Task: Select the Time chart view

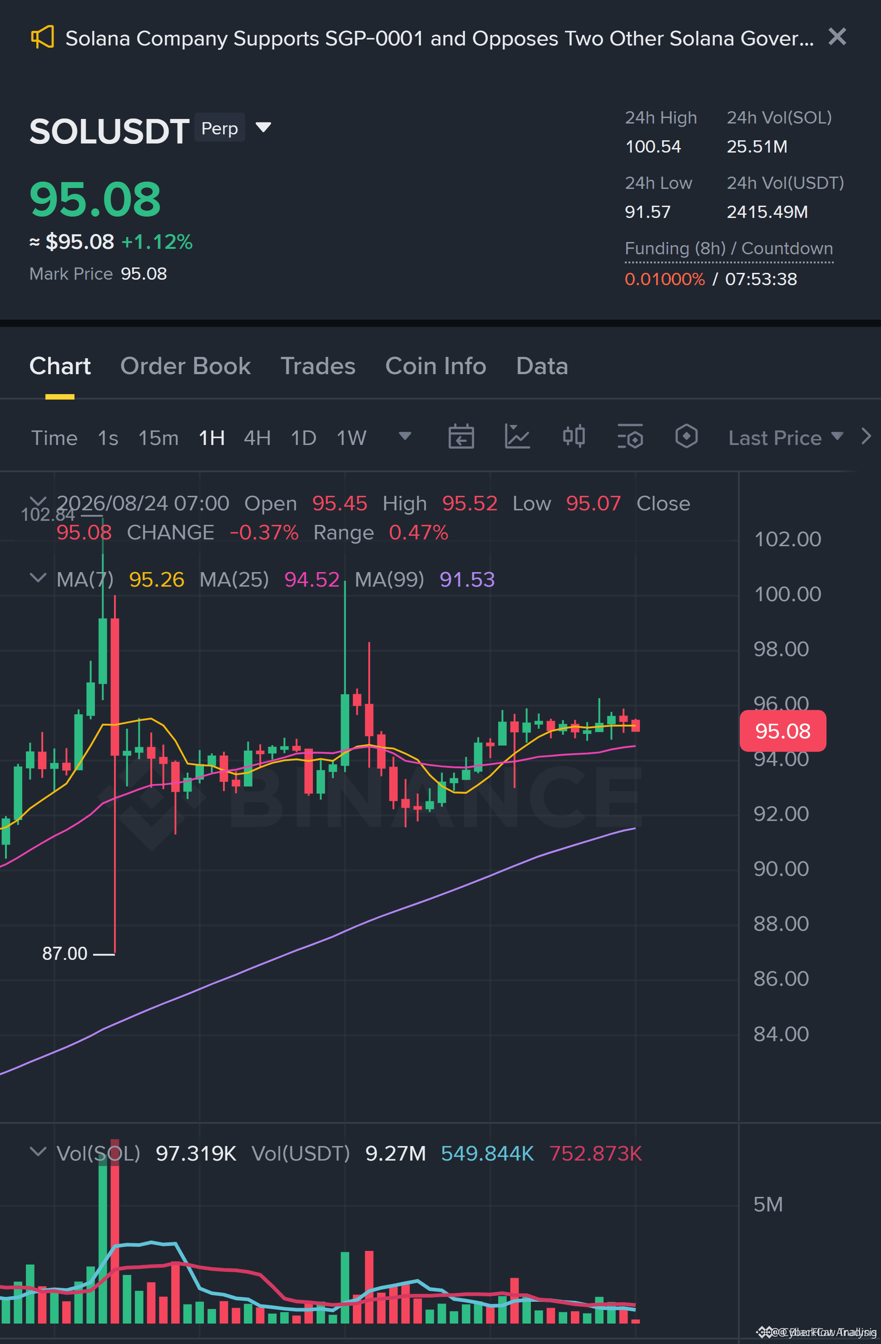Action: (x=54, y=438)
